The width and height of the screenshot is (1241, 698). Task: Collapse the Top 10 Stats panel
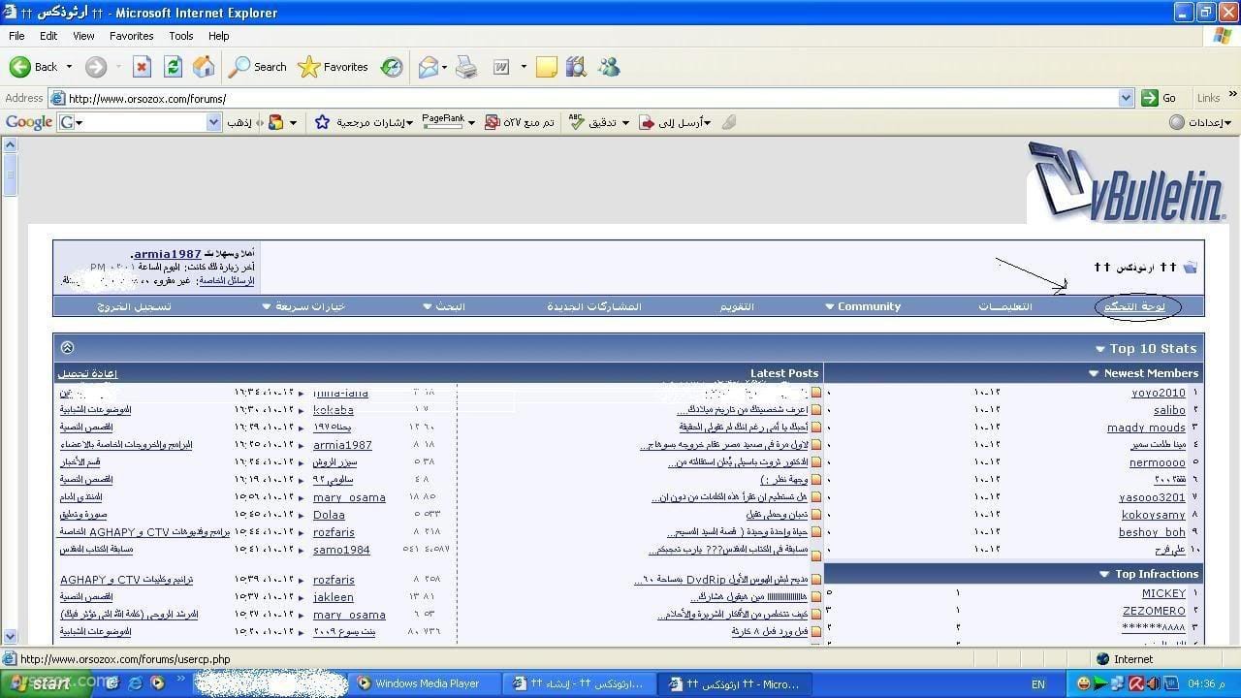tap(67, 348)
